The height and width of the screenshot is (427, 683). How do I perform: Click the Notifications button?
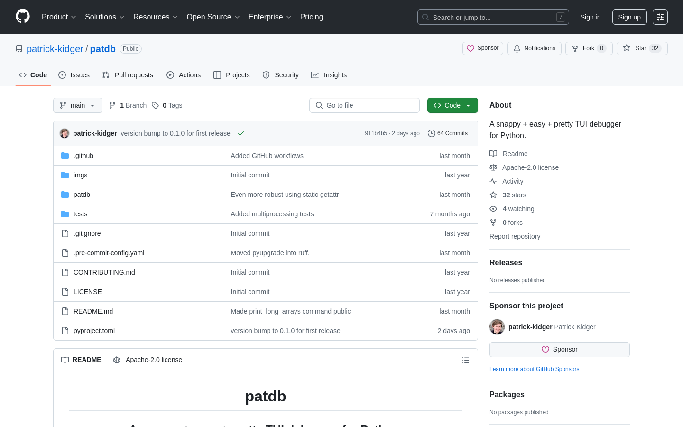click(534, 48)
